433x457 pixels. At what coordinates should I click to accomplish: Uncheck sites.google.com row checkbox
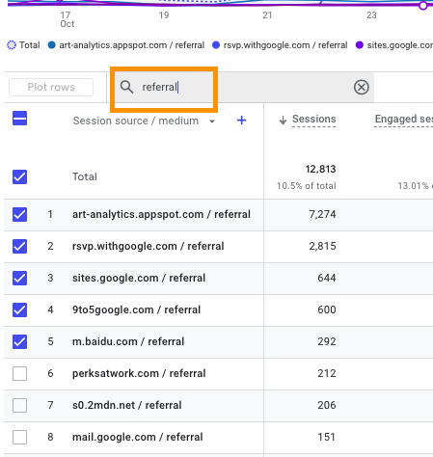click(x=19, y=278)
